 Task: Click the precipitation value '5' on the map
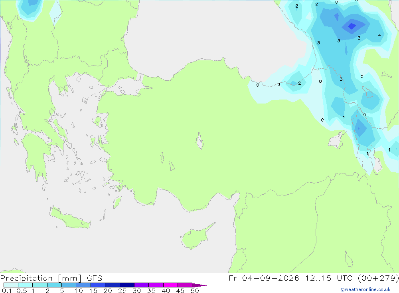339,41
